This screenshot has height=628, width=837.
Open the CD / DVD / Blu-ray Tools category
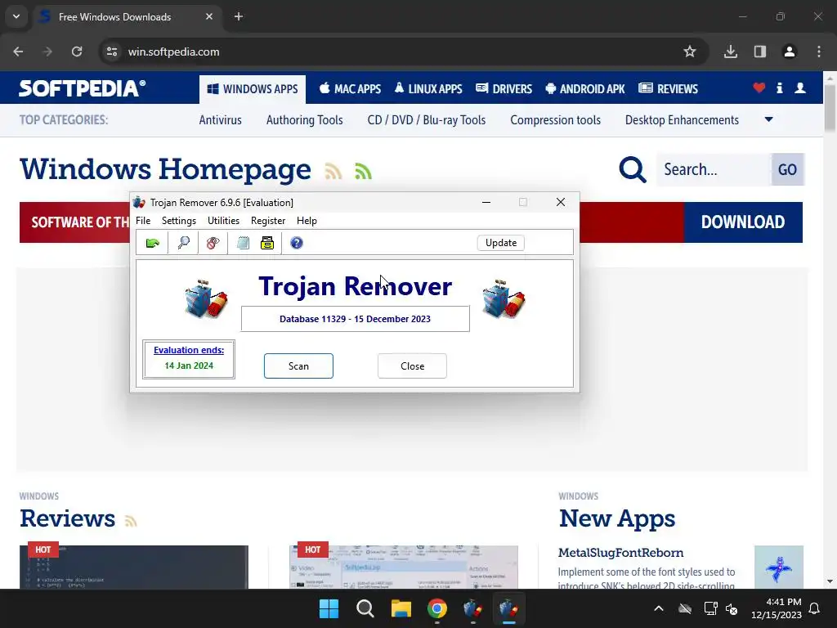427,120
